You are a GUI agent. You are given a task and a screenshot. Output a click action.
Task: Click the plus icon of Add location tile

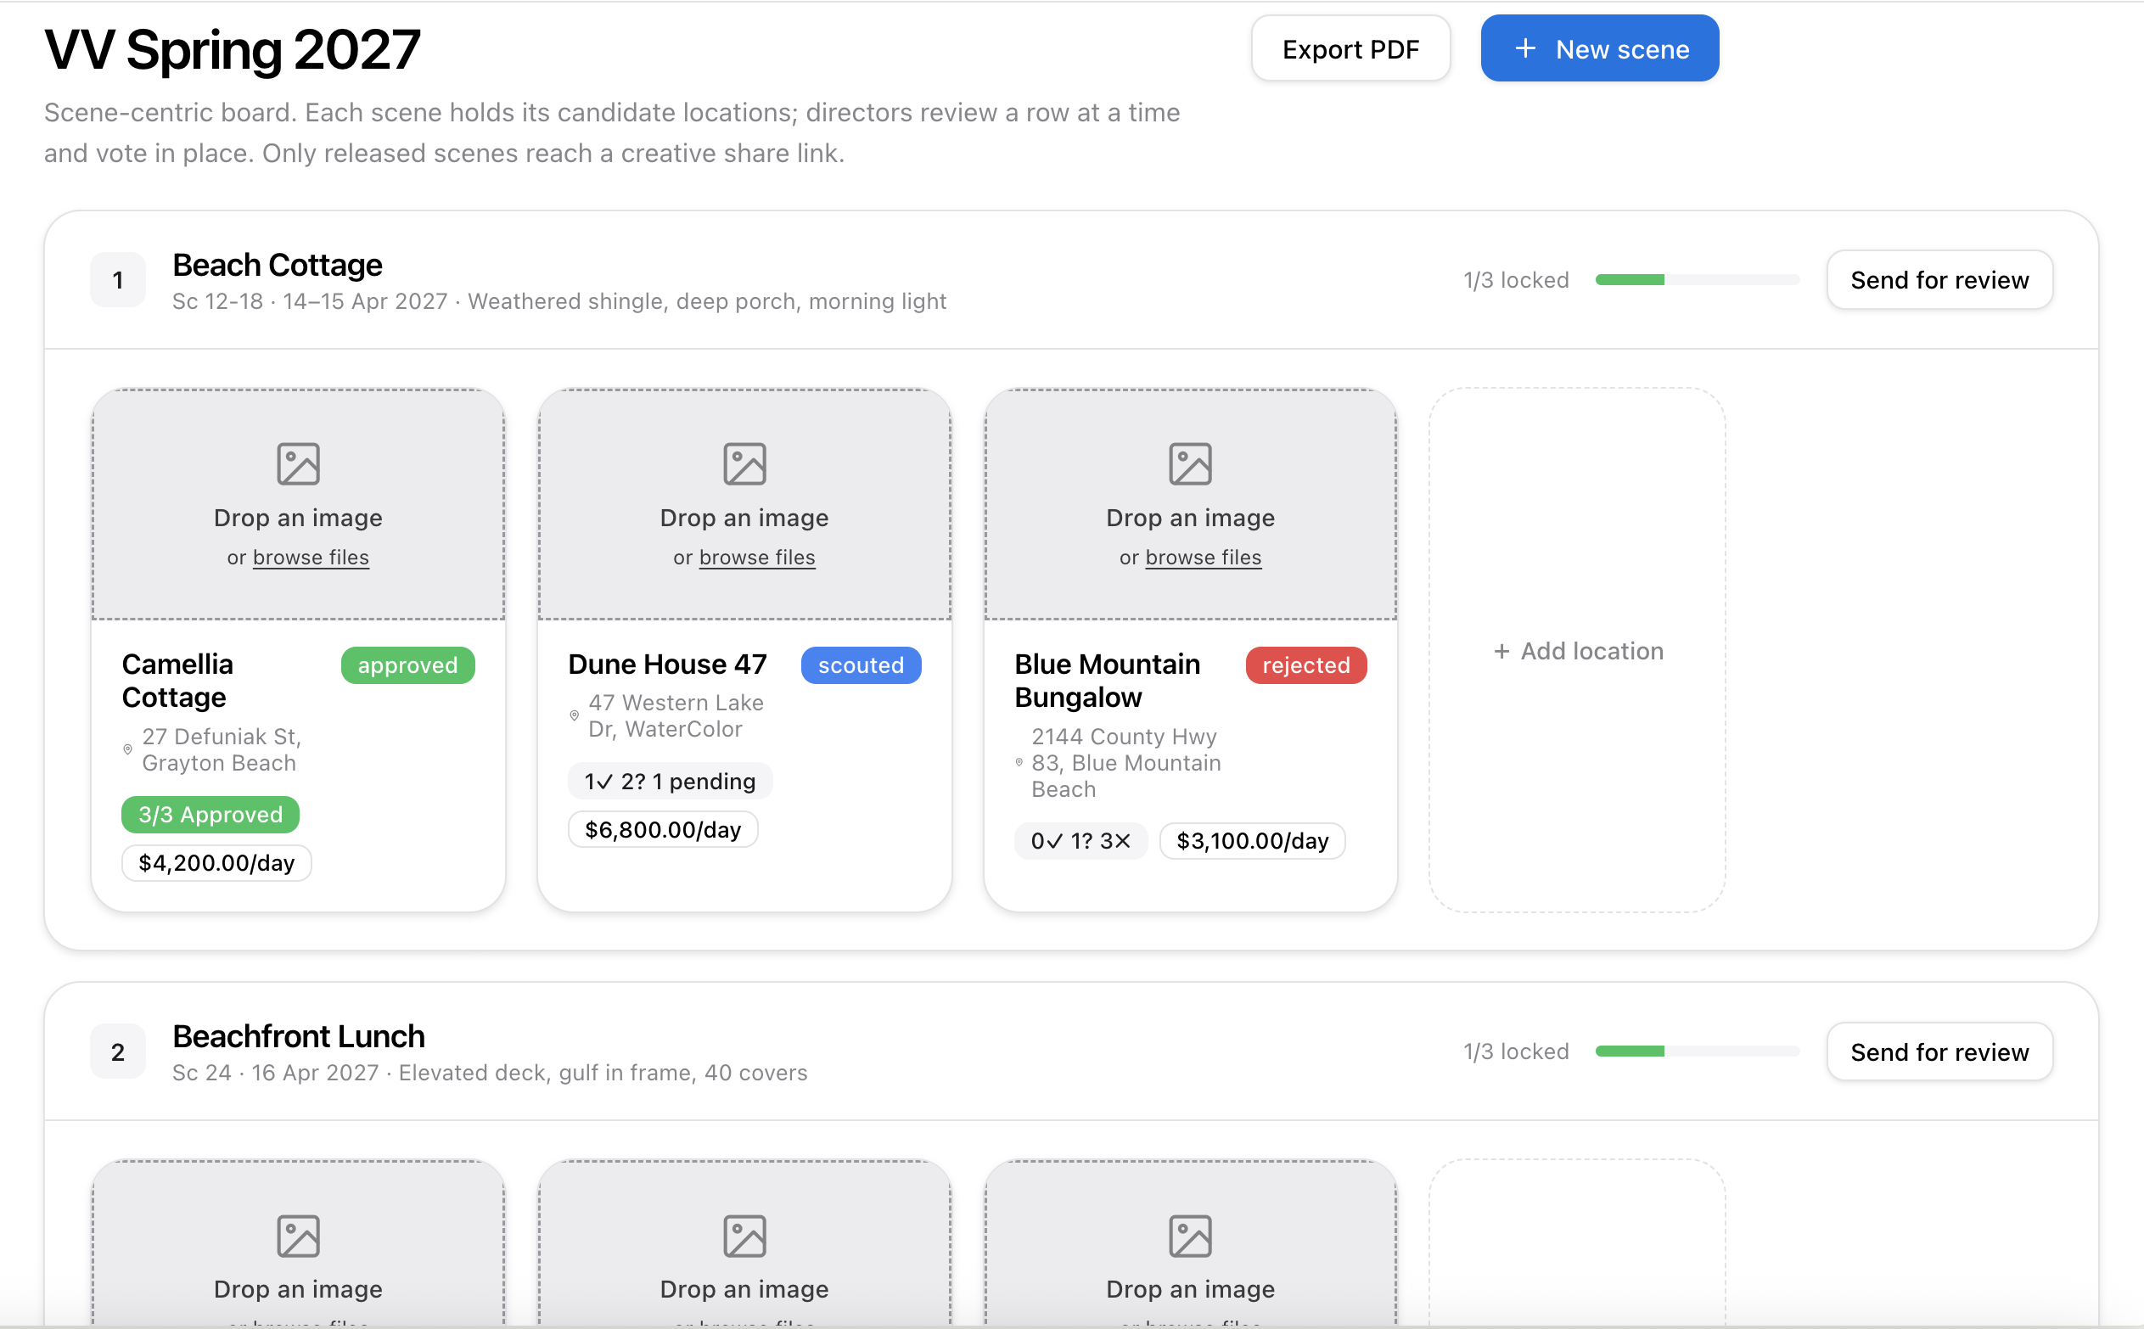pos(1501,651)
